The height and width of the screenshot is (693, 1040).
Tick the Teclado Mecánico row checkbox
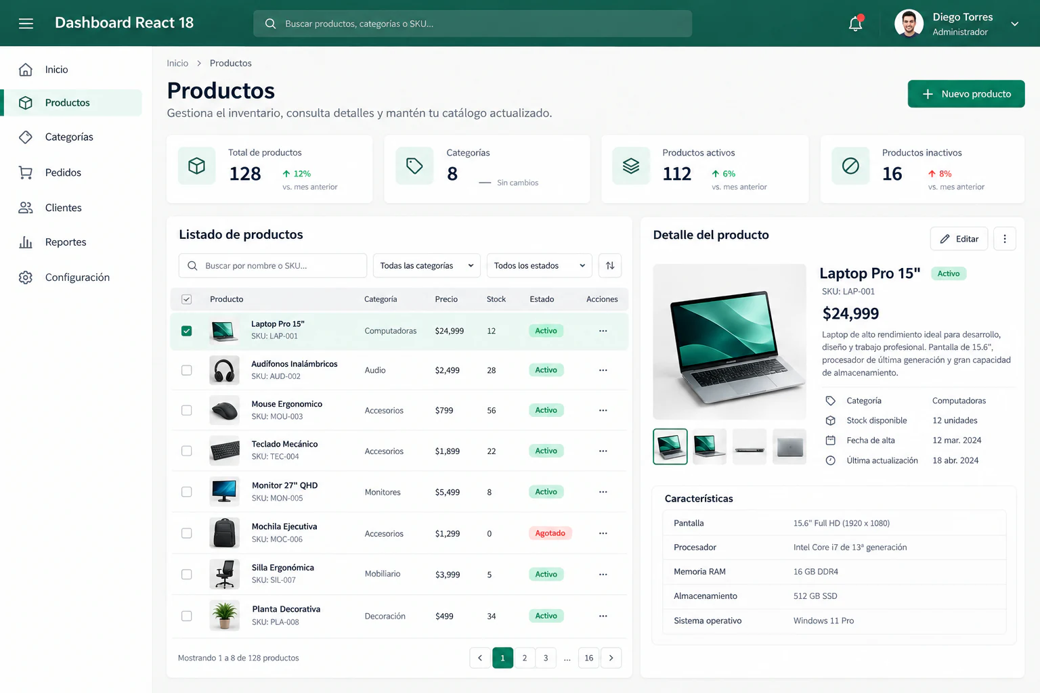click(187, 451)
